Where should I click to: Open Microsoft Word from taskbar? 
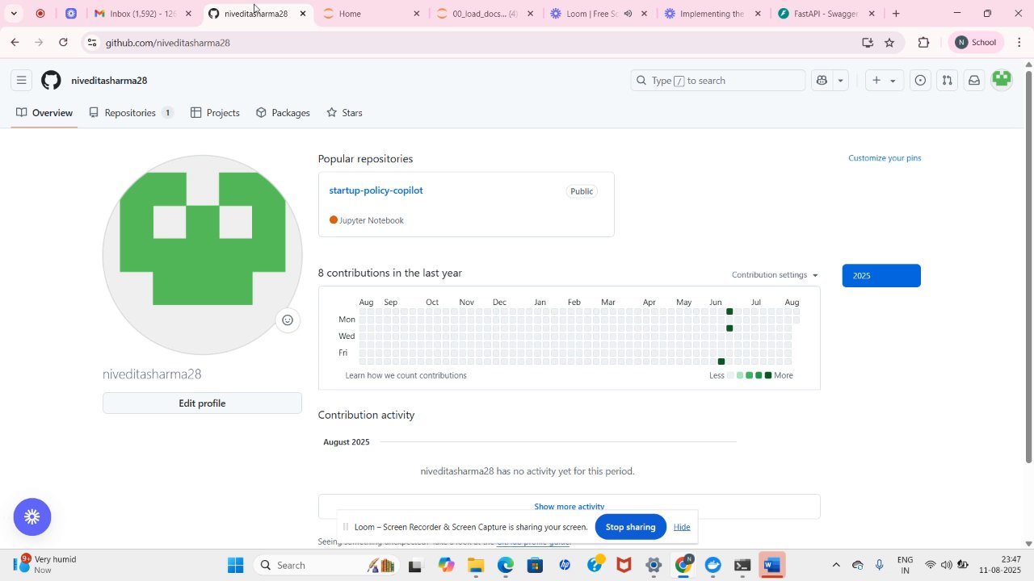pos(772,566)
